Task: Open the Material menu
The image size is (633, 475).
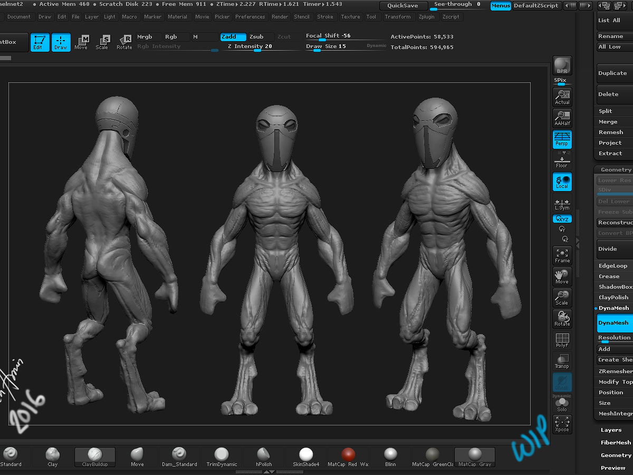Action: (177, 17)
